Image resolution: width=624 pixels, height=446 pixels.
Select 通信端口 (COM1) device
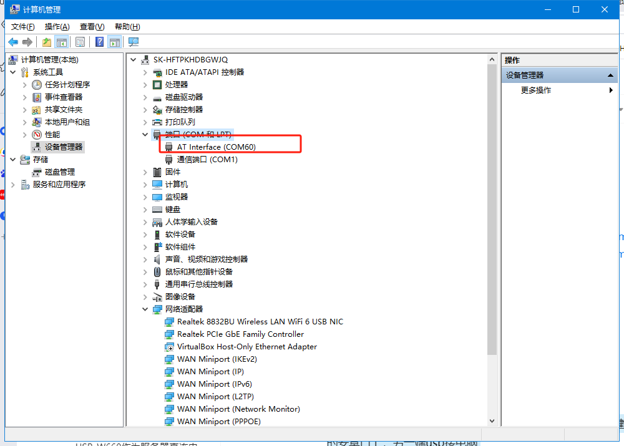coord(207,160)
